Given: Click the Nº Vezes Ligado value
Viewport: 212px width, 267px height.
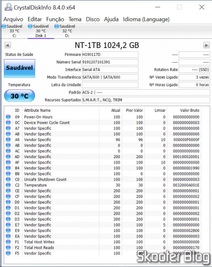Looking at the screenshot, I should (x=195, y=77).
